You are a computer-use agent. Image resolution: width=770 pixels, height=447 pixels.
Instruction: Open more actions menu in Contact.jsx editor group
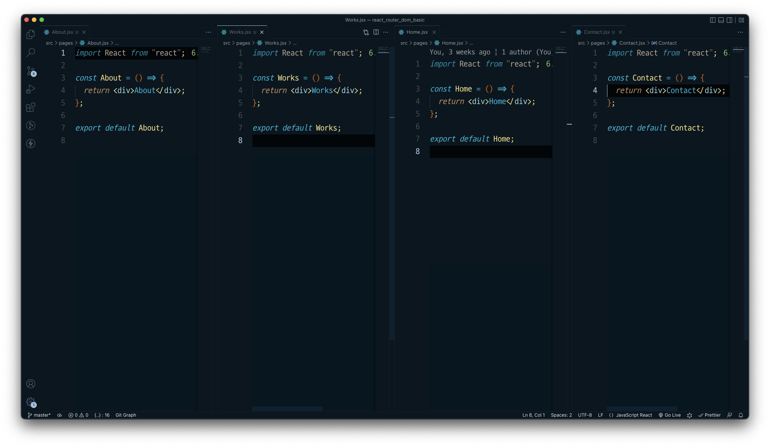tap(740, 33)
